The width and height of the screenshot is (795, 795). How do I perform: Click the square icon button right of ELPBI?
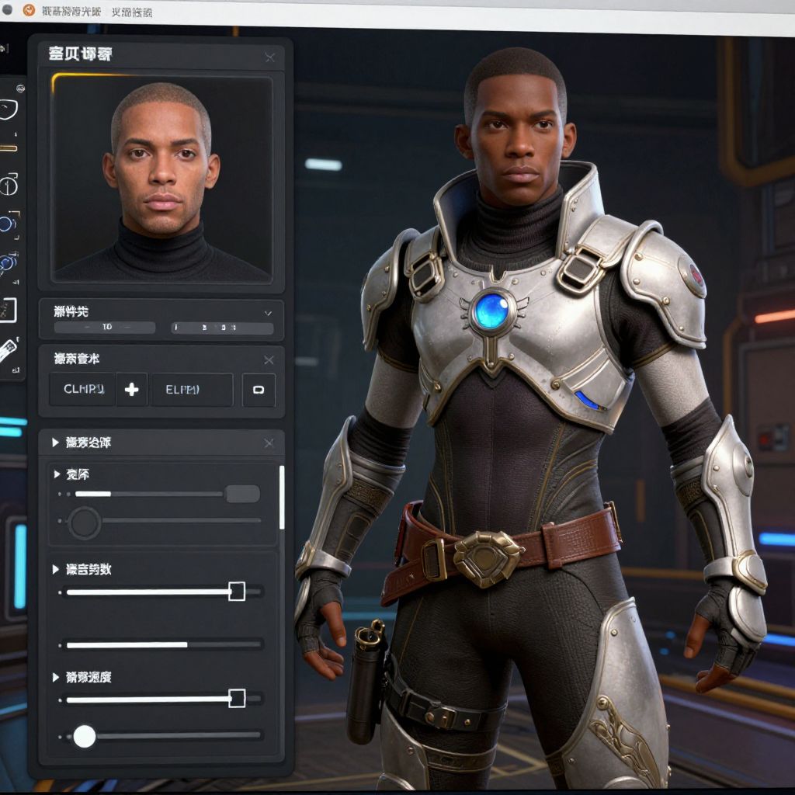[259, 390]
